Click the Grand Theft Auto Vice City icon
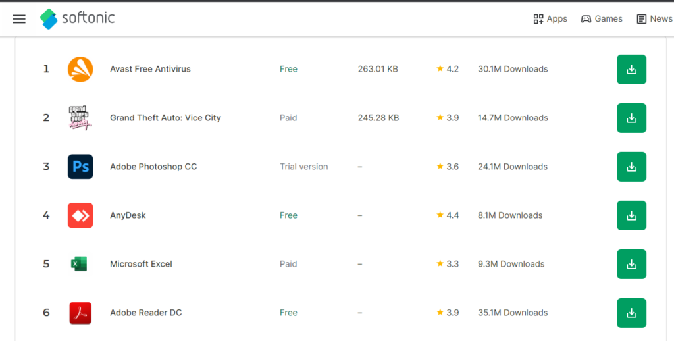The height and width of the screenshot is (341, 674). pos(80,118)
